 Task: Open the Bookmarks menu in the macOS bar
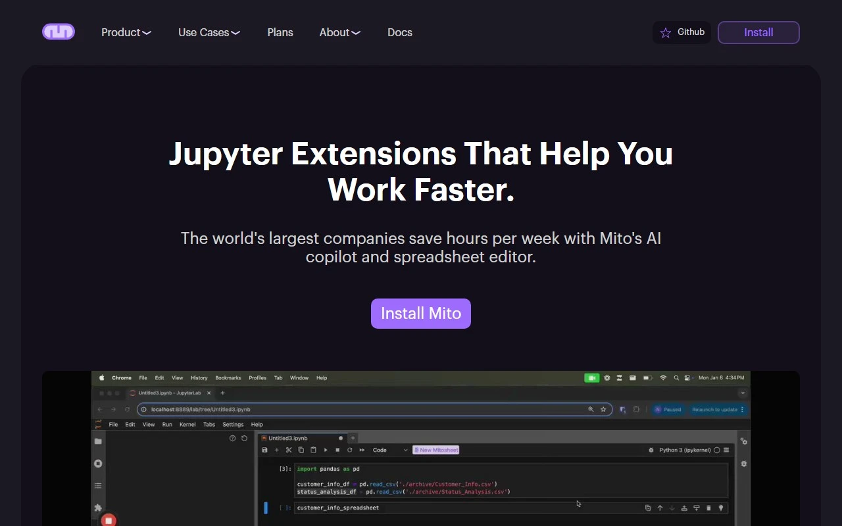228,378
